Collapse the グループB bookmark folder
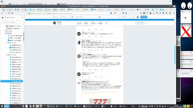This screenshot has width=193, height=108. pos(7,55)
